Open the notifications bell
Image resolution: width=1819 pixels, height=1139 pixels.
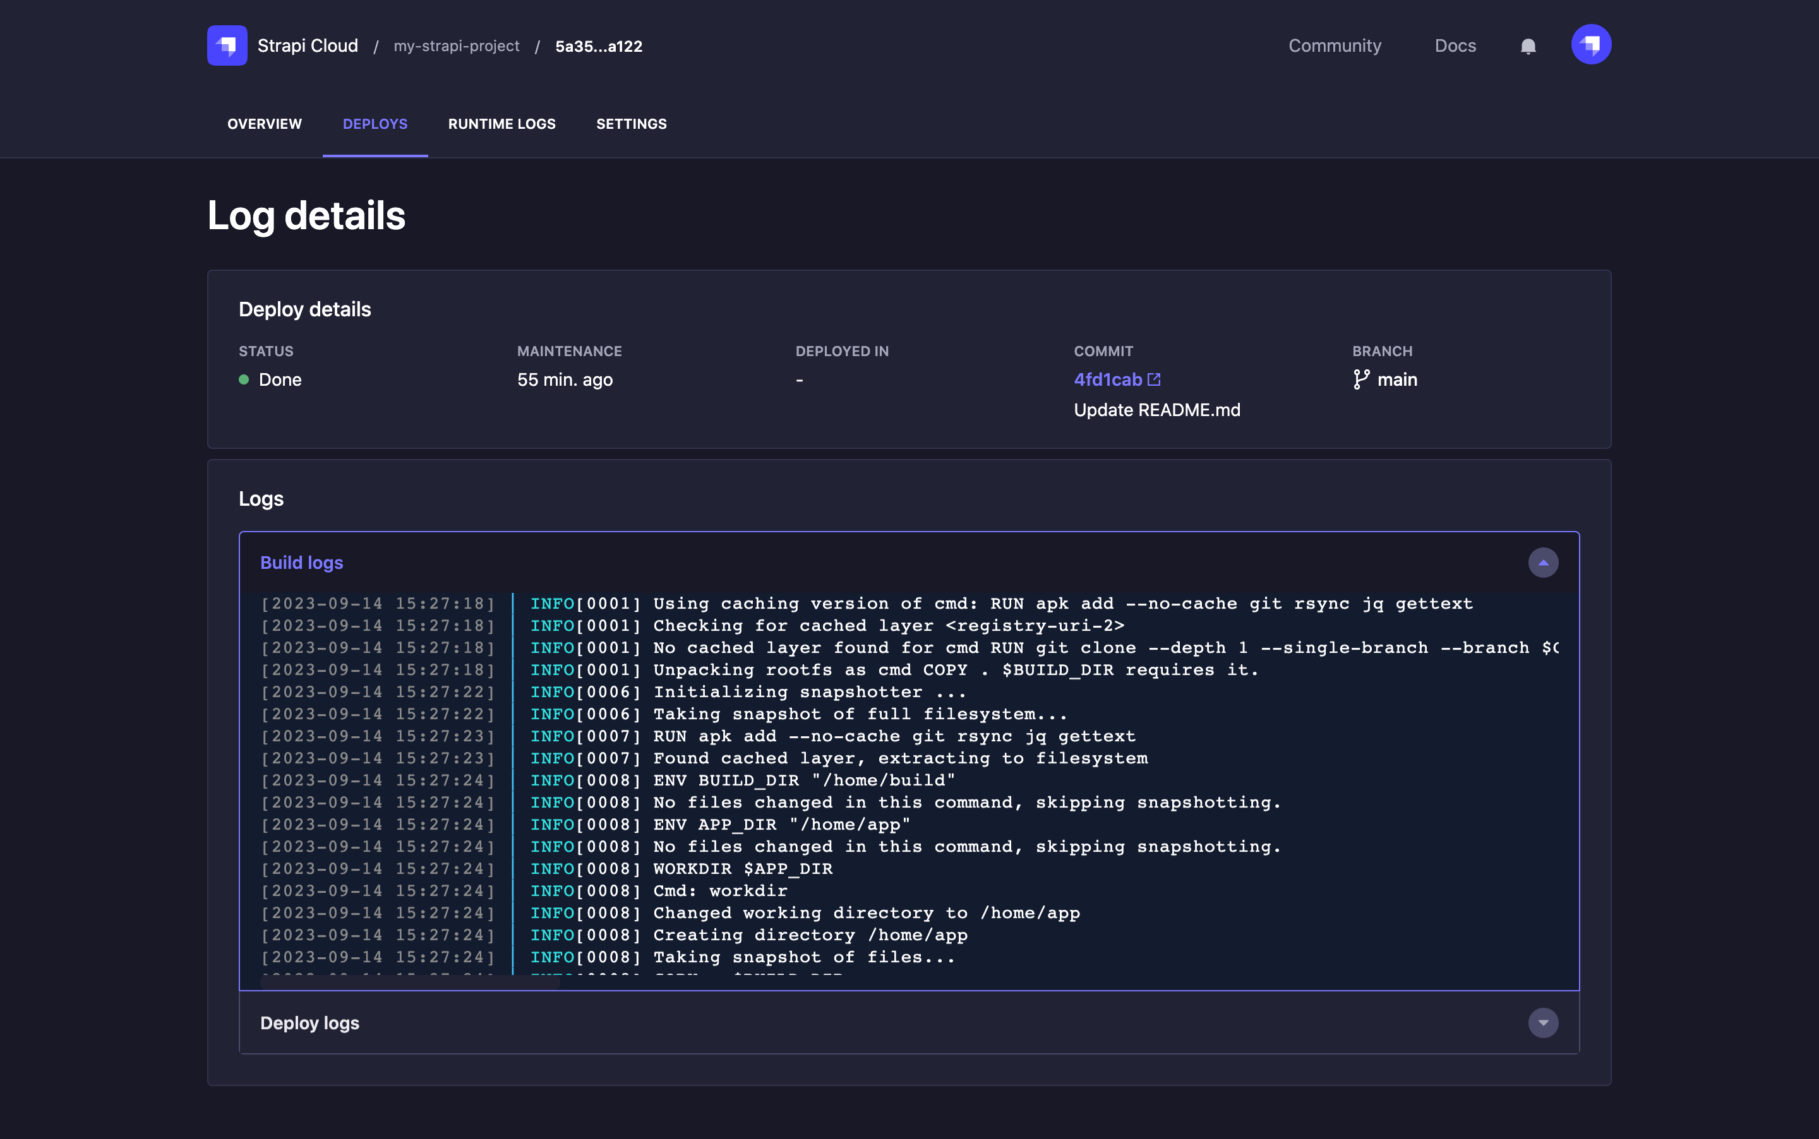1527,46
